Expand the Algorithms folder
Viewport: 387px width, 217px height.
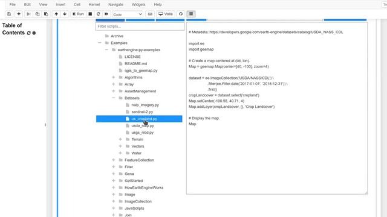point(114,77)
